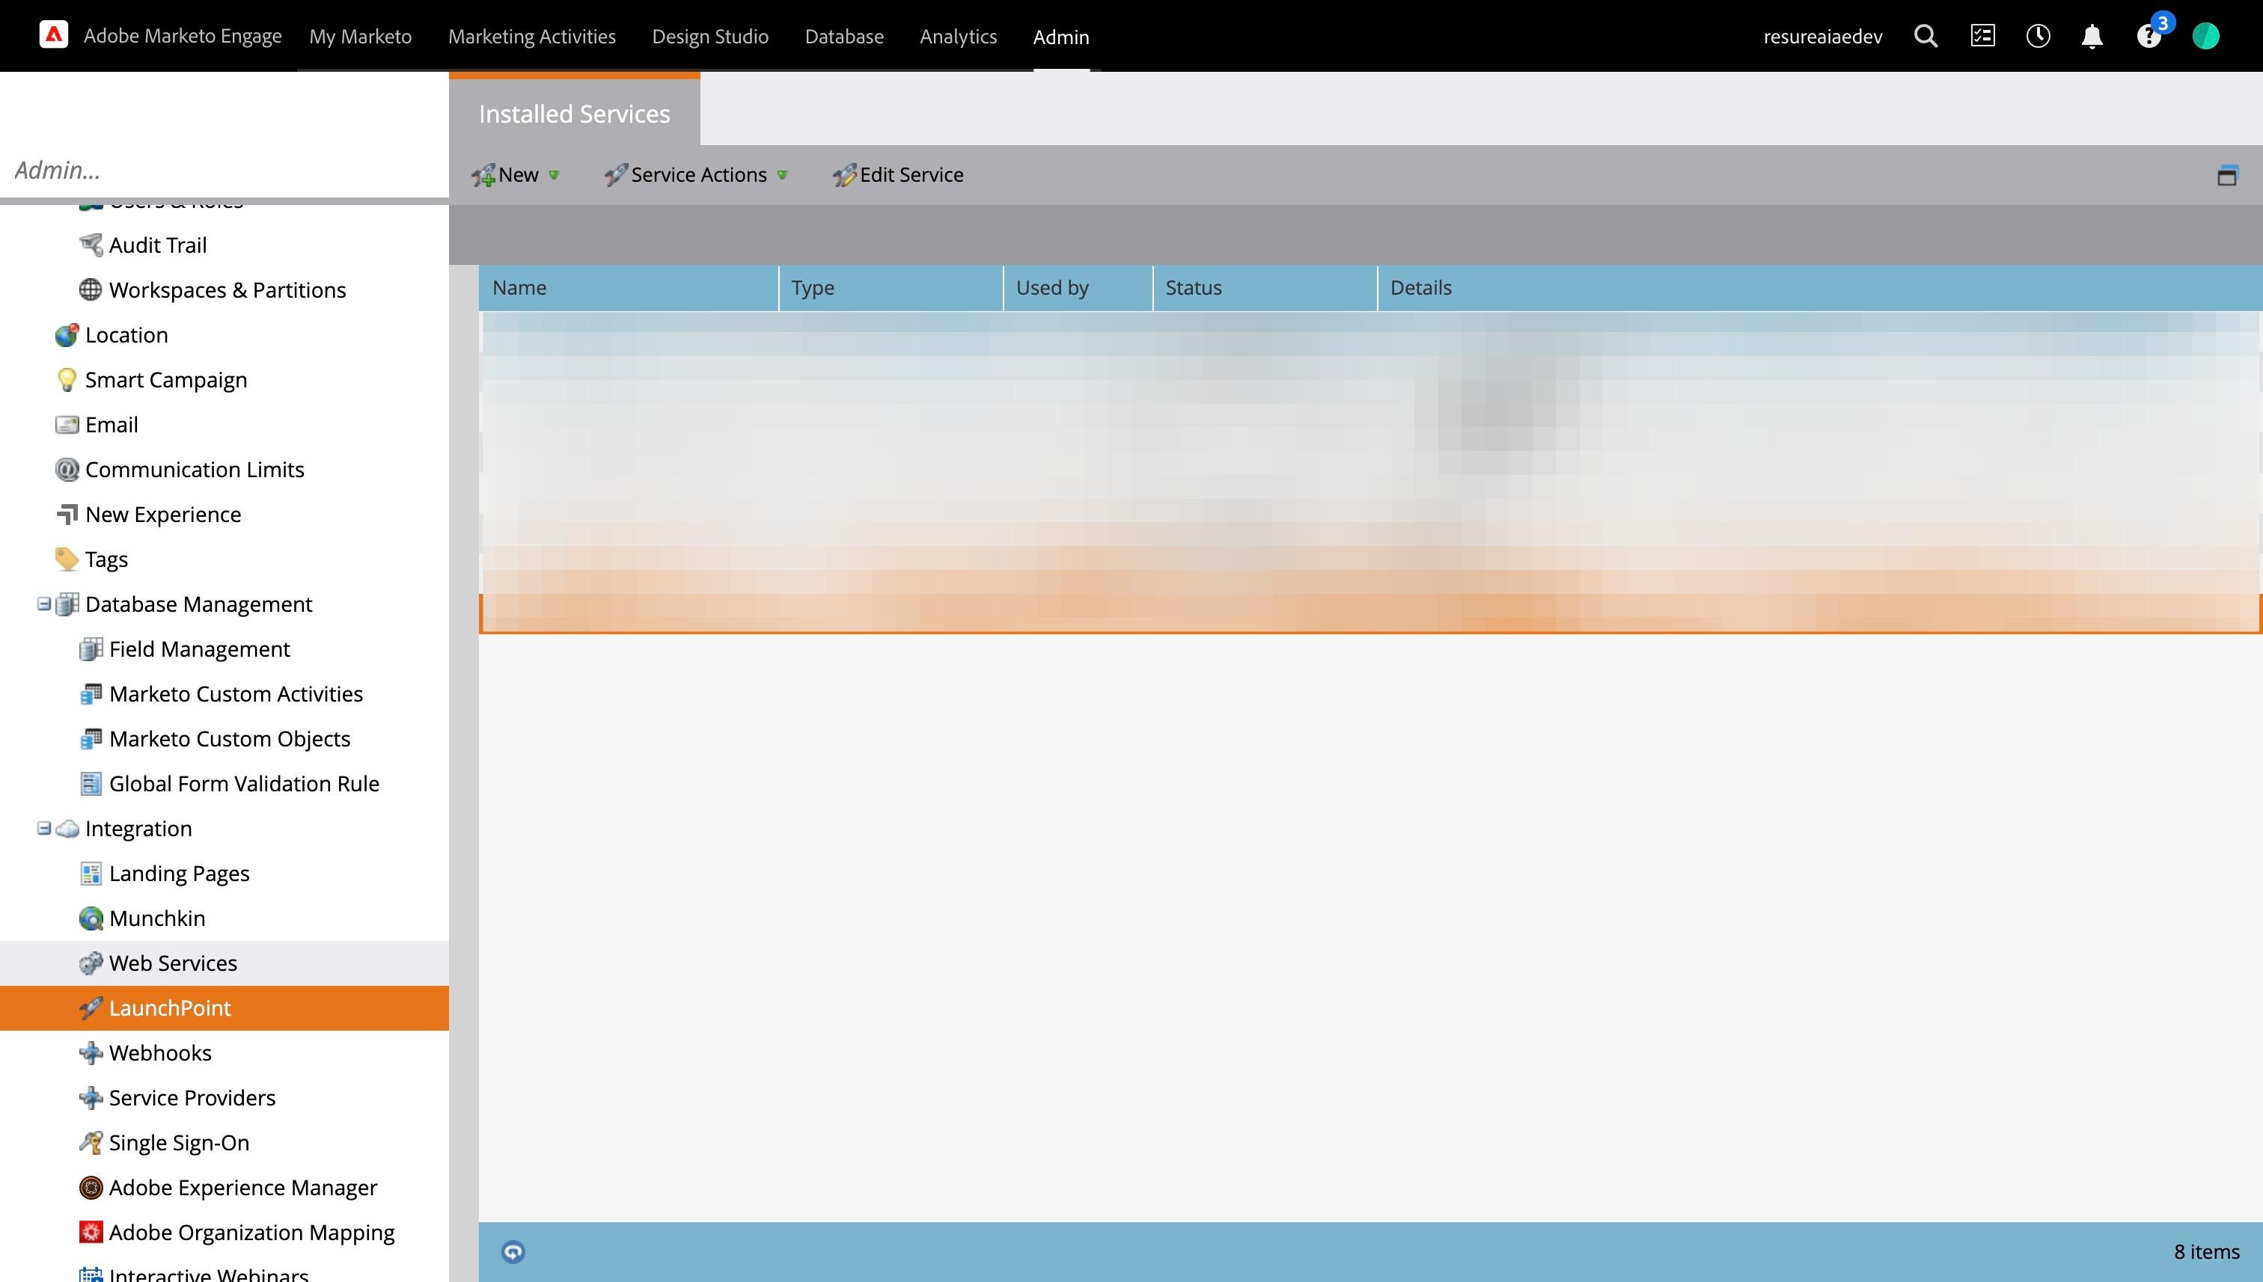2263x1282 pixels.
Task: Go to Design Studio in navigation
Action: coord(710,37)
